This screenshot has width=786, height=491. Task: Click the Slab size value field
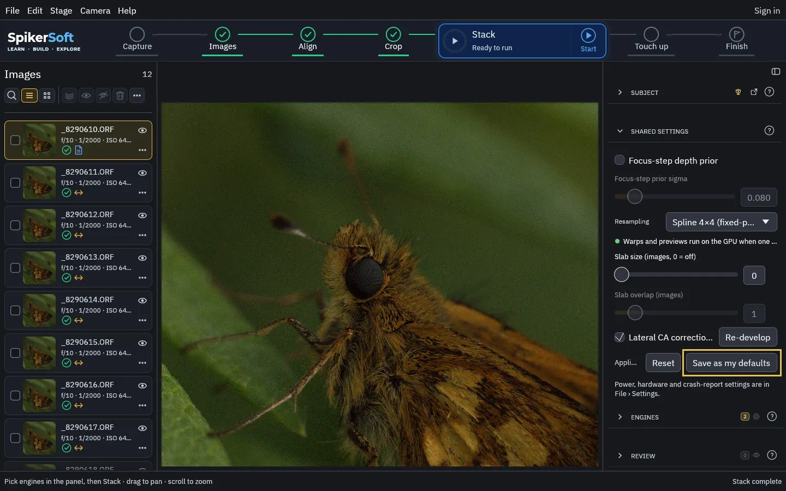754,276
